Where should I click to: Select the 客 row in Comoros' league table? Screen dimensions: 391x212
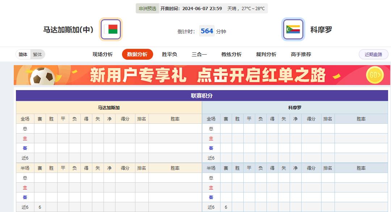(x=211, y=148)
